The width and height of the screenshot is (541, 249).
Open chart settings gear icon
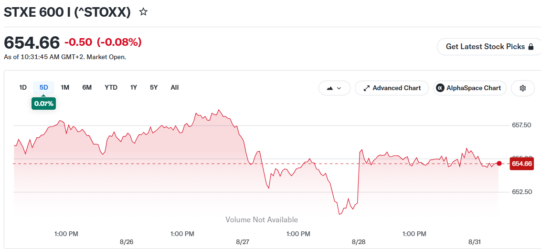522,88
